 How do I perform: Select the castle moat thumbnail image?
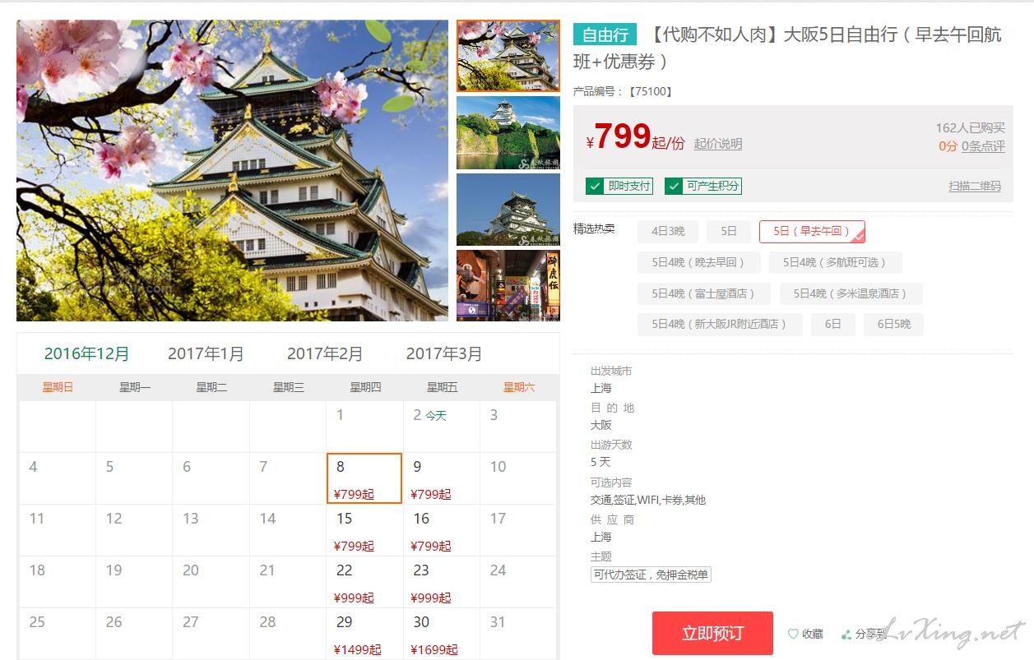point(508,133)
